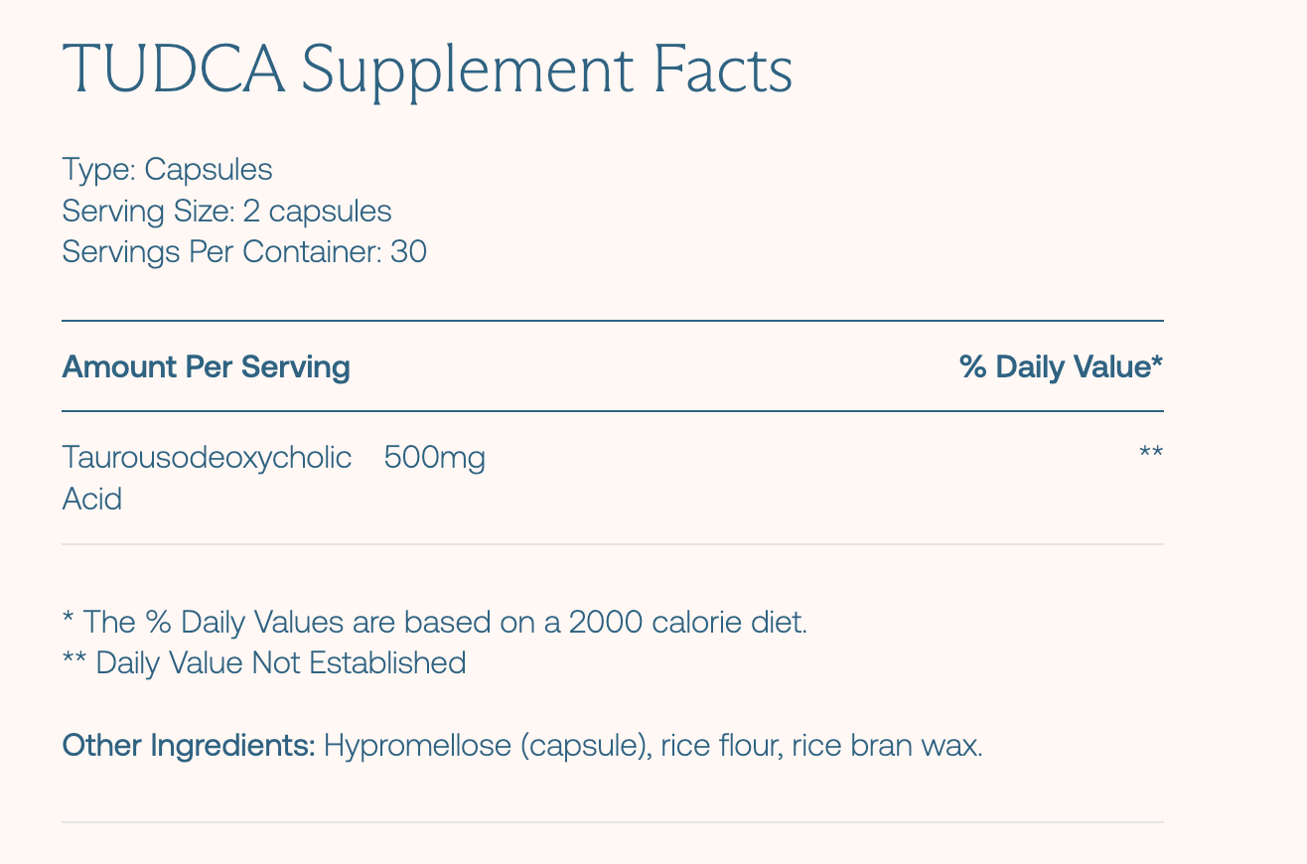1307x864 pixels.
Task: Click the word Facts in the title
Action: point(721,72)
